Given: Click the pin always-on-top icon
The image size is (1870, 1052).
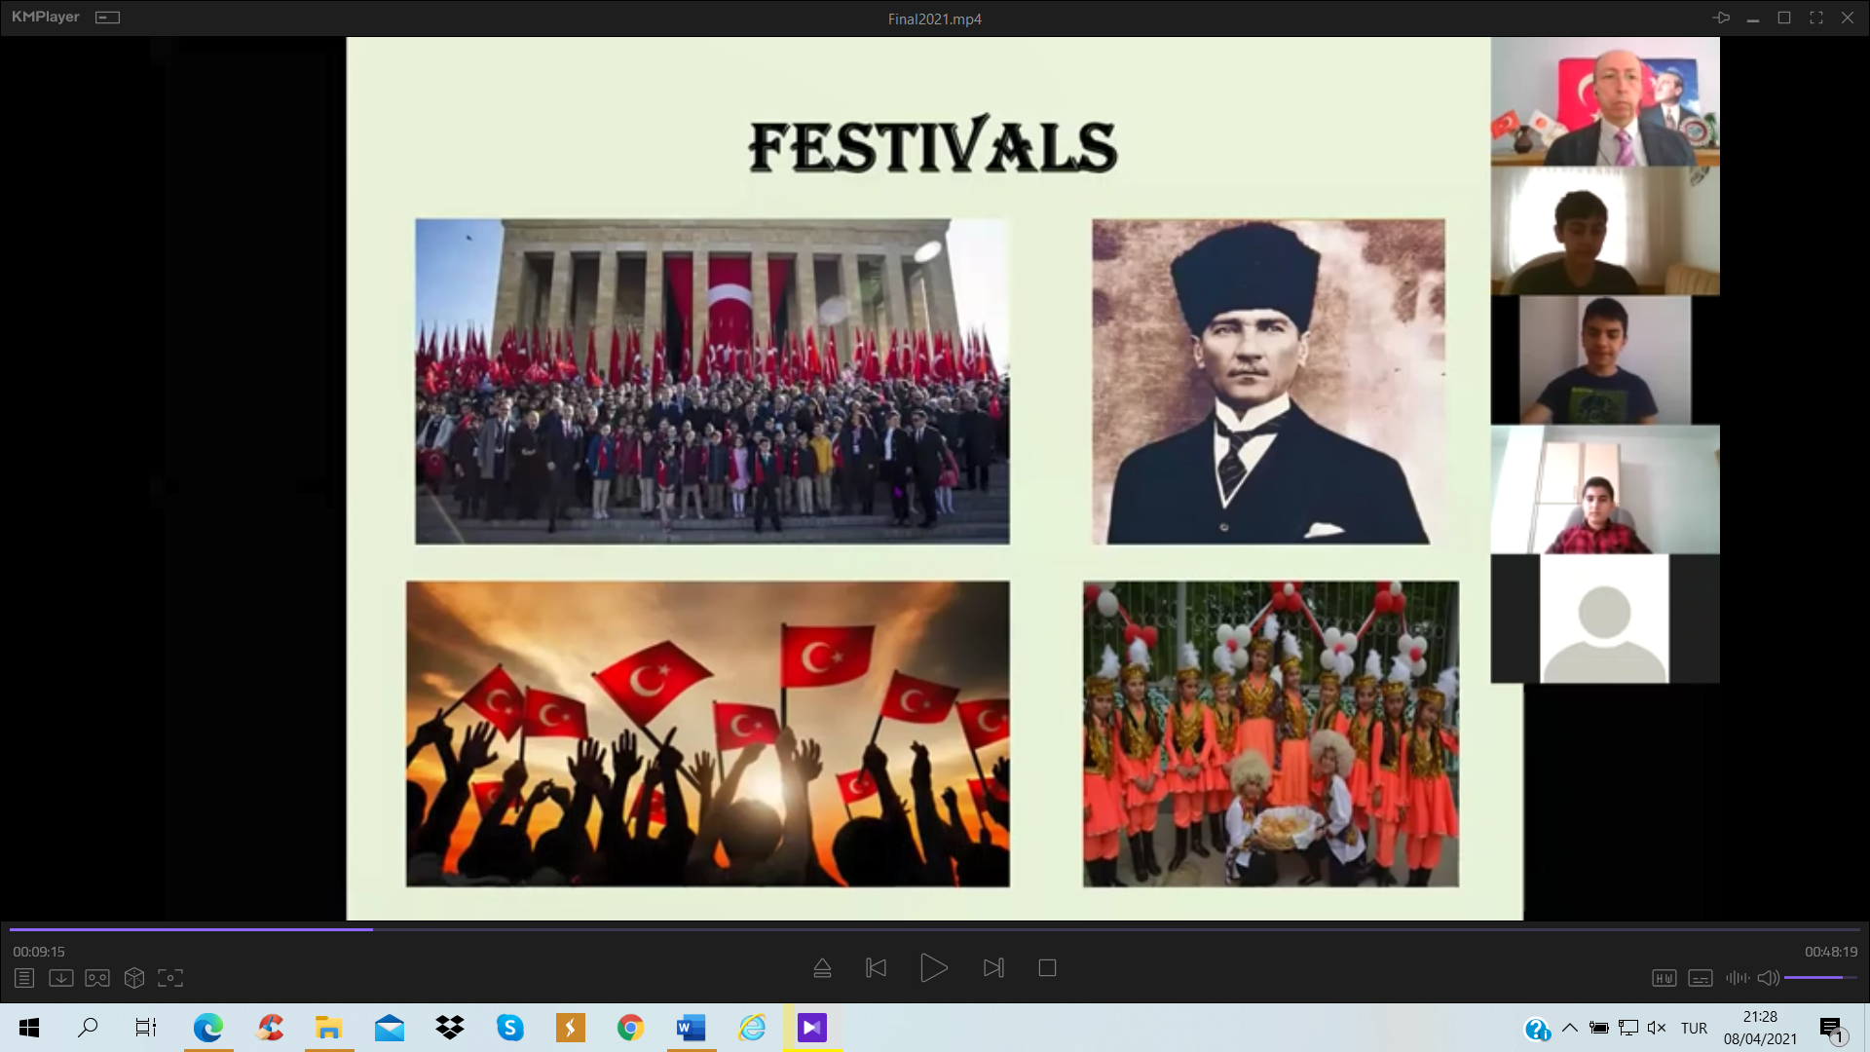Looking at the screenshot, I should click(x=1721, y=18).
